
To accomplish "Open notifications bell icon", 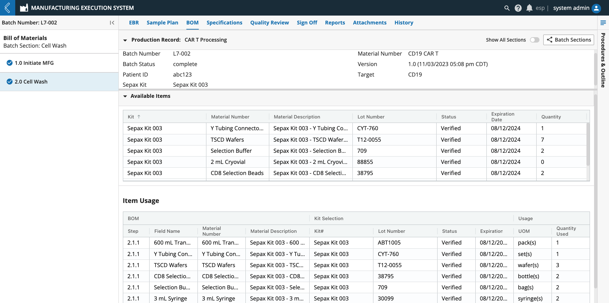I will [529, 8].
